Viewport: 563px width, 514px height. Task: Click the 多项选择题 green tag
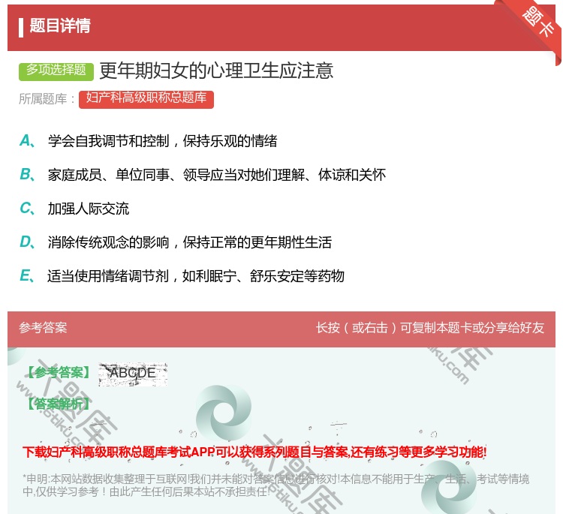point(56,71)
